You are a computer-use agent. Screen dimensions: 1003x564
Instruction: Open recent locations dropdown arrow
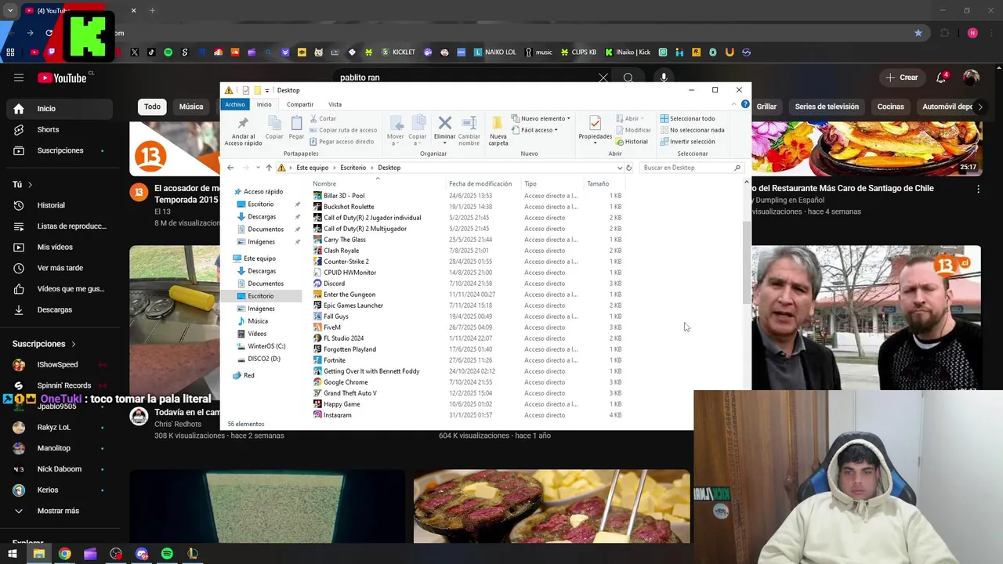pos(258,168)
